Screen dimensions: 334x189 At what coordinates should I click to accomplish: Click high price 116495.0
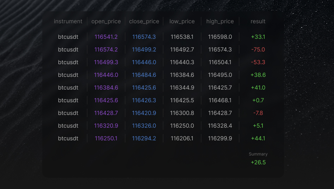220,75
